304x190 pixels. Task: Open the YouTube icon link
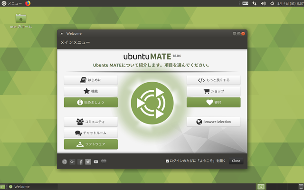click(96, 161)
